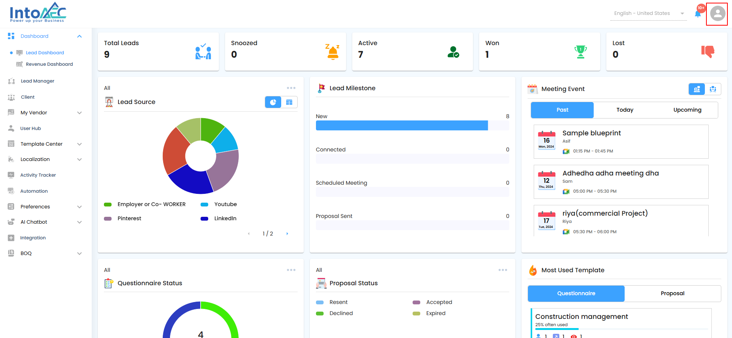Screen dimensions: 732x338
Task: Expand the Localization chevron
Action: [79, 159]
